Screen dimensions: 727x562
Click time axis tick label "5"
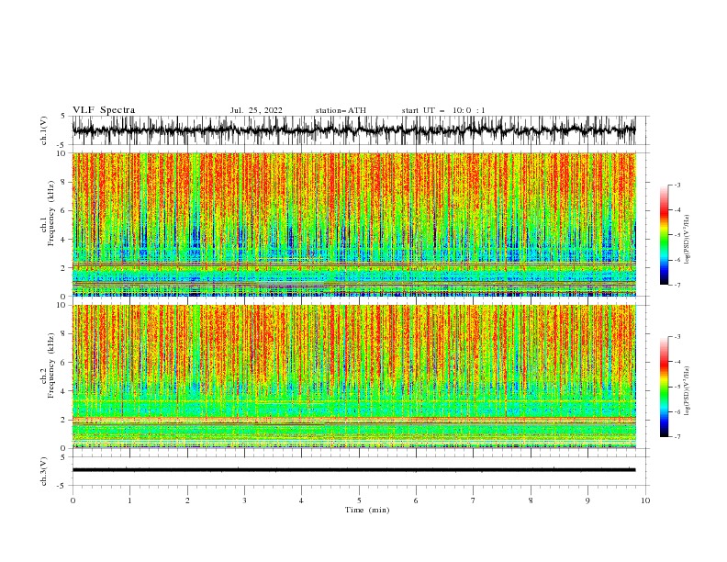(359, 500)
